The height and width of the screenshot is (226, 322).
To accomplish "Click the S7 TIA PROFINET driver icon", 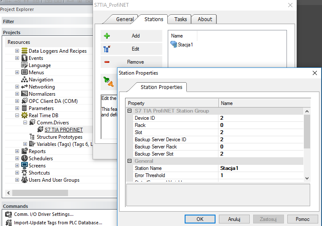I will tap(40, 129).
